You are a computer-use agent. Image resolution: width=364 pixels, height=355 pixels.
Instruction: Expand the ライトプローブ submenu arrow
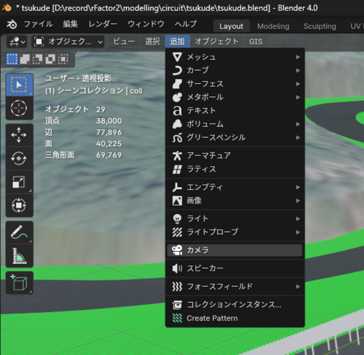(x=298, y=232)
